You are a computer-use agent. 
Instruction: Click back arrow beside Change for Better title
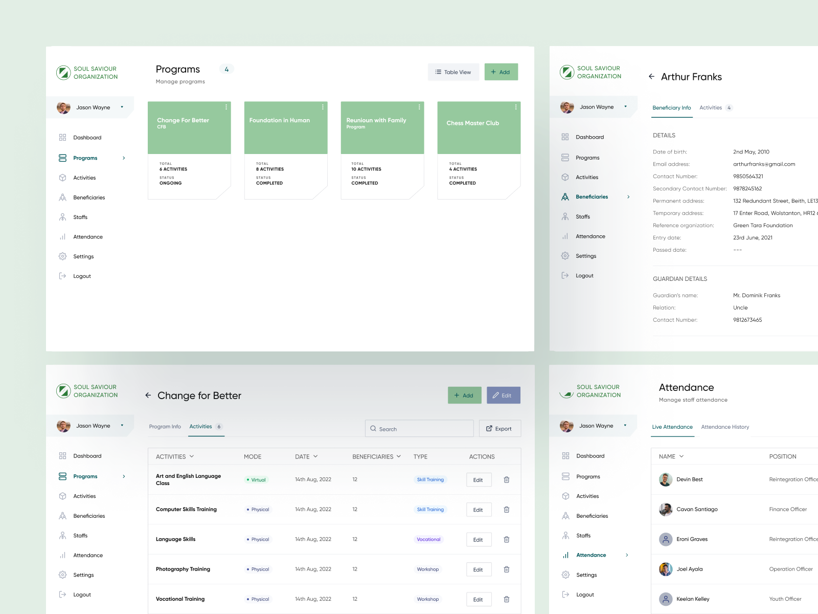pyautogui.click(x=148, y=396)
